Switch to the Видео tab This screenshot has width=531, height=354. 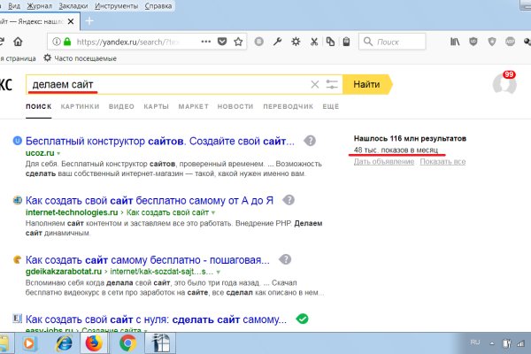tap(121, 106)
